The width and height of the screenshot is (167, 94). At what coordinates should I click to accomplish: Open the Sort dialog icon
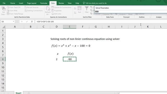pyautogui.click(x=79, y=10)
